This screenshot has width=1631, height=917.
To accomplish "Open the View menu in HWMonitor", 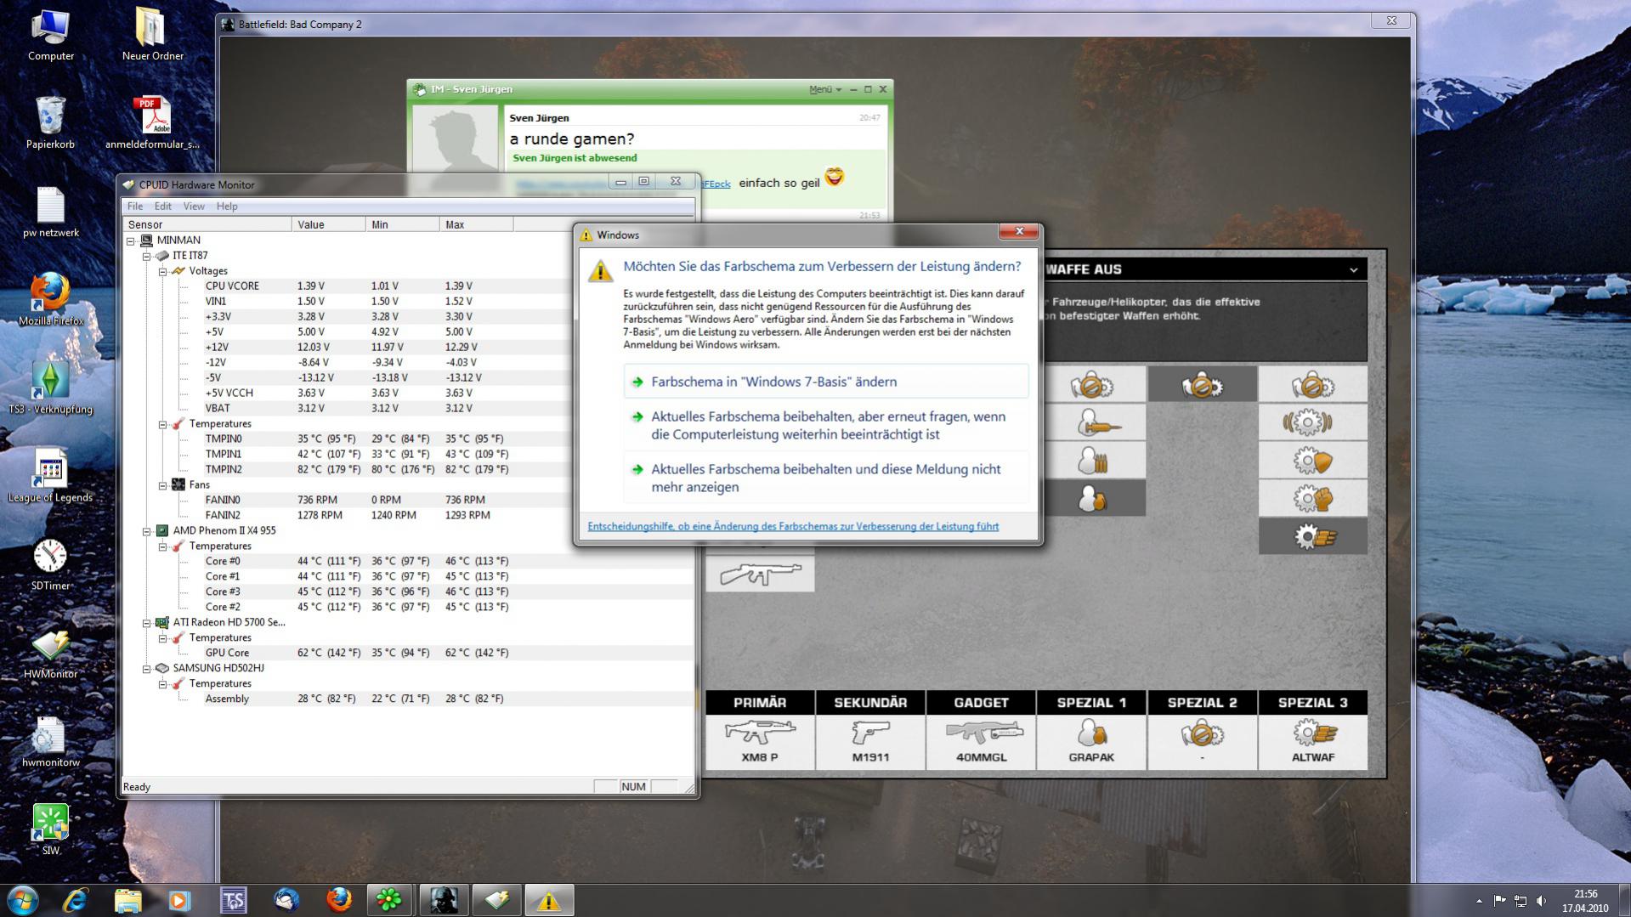I will 194,207.
